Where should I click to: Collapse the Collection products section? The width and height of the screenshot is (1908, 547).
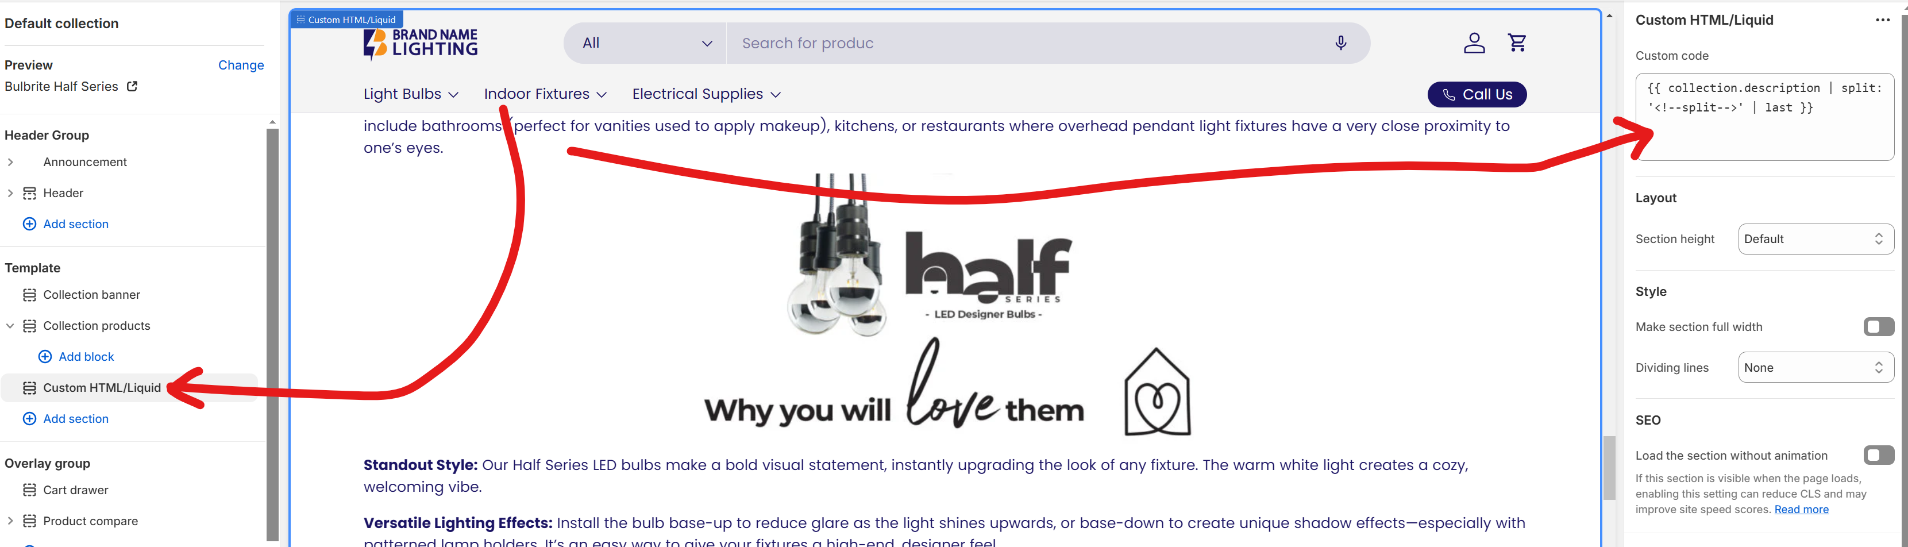pyautogui.click(x=10, y=325)
